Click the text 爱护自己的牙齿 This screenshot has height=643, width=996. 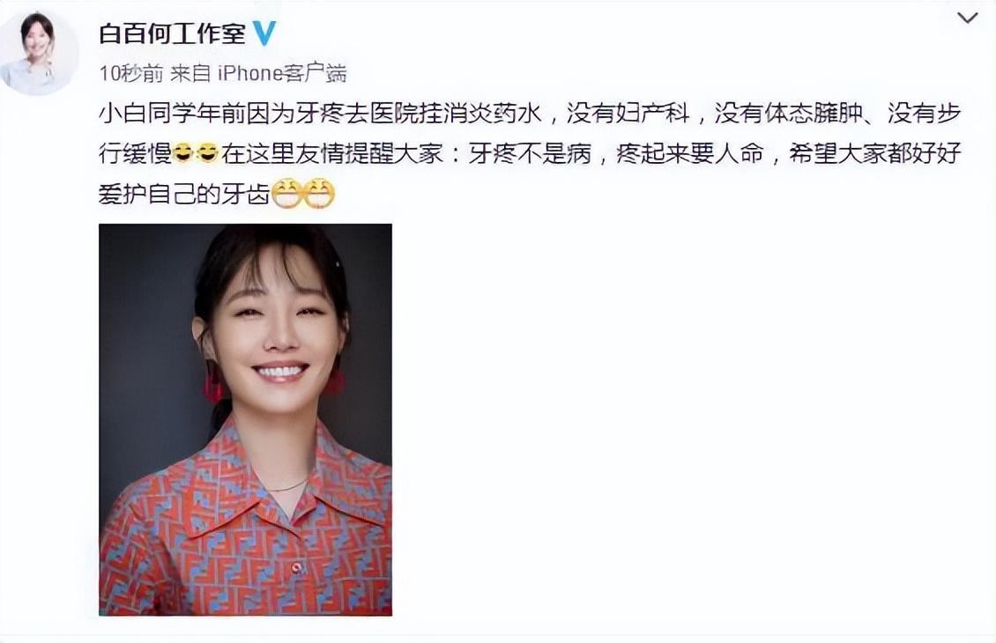184,195
